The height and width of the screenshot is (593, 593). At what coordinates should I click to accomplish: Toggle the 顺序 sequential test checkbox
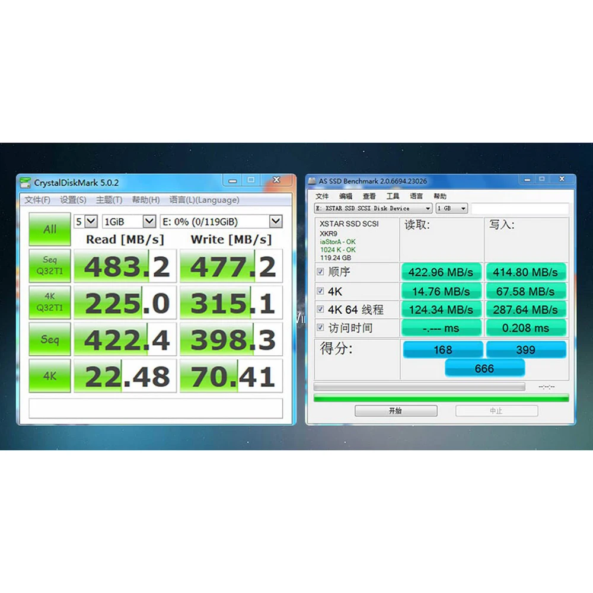click(321, 272)
